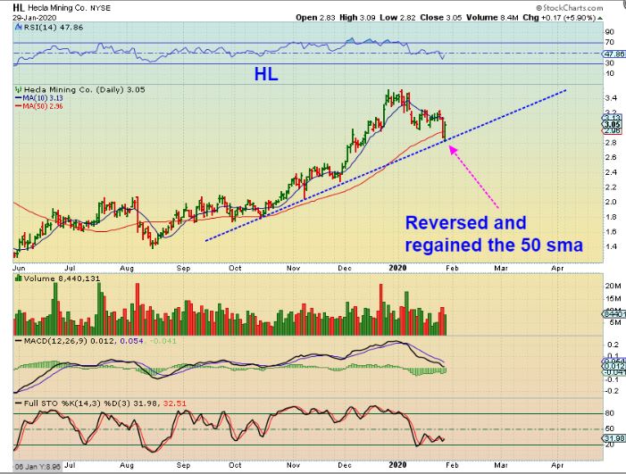The image size is (626, 474).
Task: Click the 2.4 price axis label
Action: pyautogui.click(x=611, y=172)
